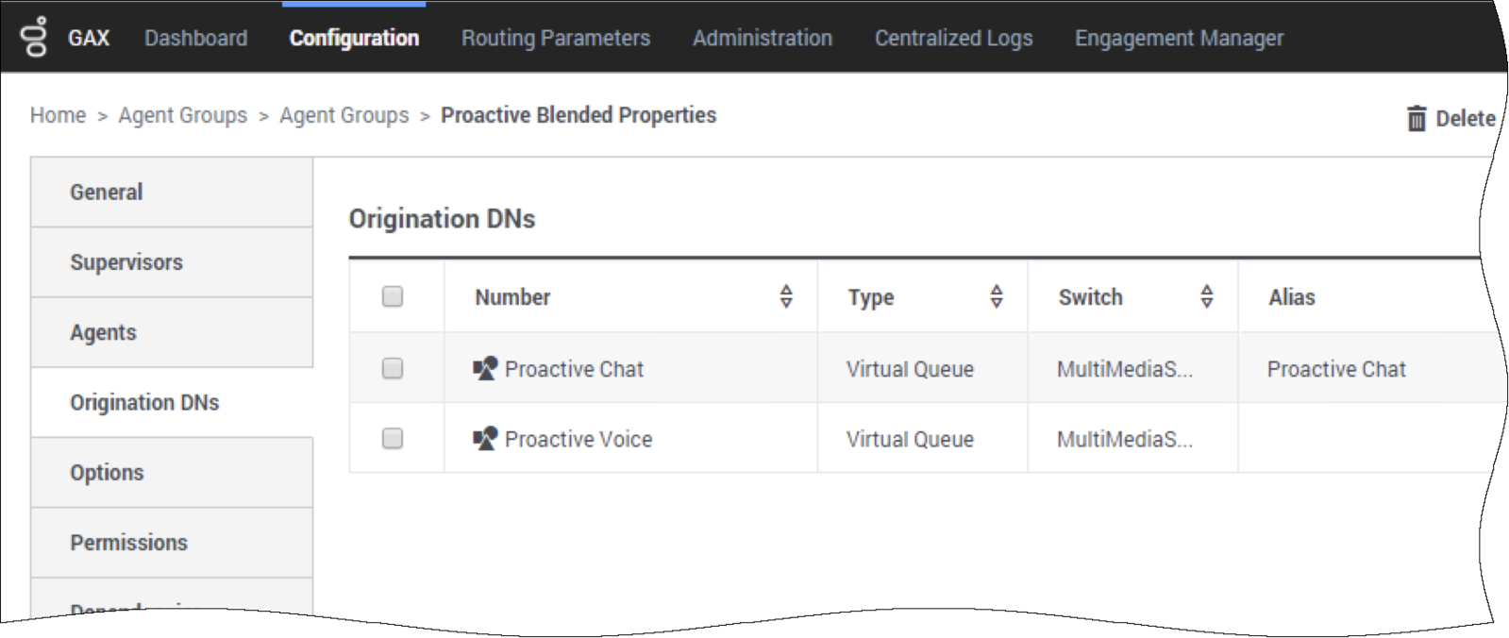This screenshot has height=638, width=1509.
Task: Switch to the Permissions tab
Action: [172, 543]
